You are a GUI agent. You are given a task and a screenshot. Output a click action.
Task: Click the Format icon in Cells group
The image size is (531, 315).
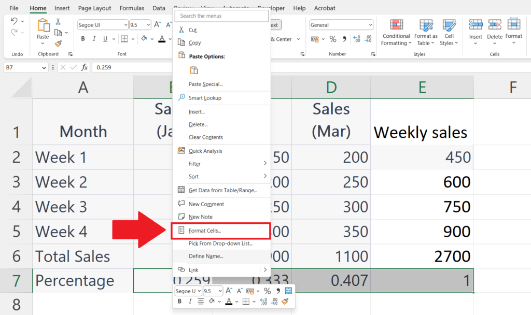click(x=514, y=24)
